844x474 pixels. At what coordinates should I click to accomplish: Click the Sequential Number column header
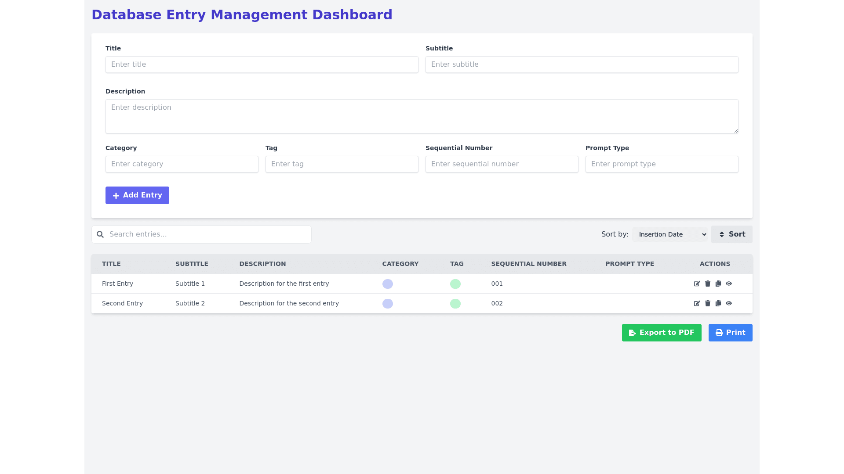pos(528,264)
